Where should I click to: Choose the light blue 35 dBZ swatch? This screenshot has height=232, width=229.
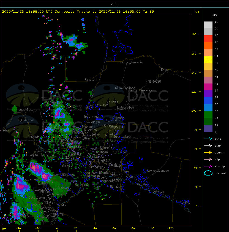point(208,108)
